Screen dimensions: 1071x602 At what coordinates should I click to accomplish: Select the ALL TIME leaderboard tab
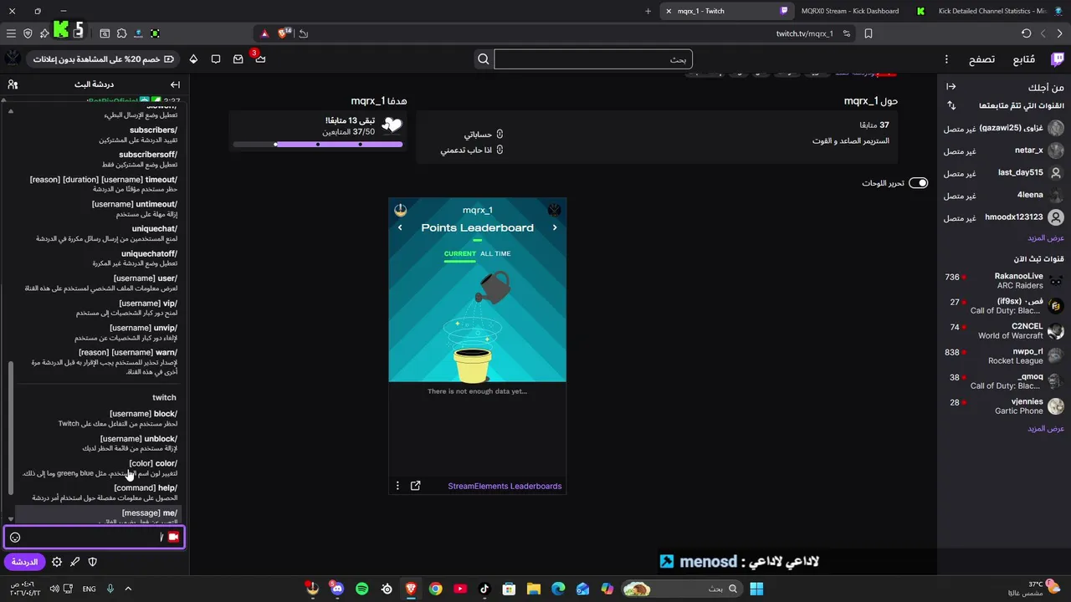495,253
